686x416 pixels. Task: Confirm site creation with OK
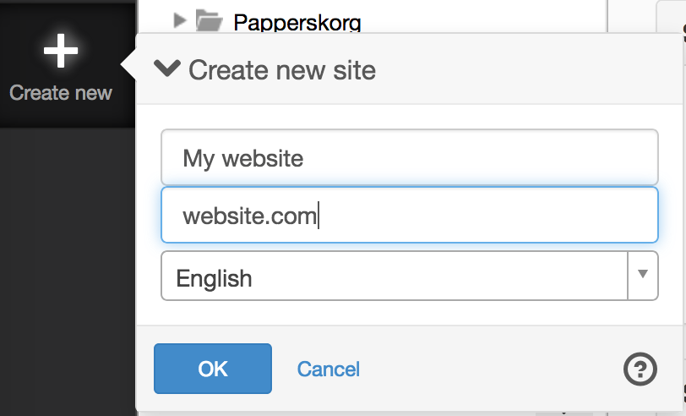213,369
